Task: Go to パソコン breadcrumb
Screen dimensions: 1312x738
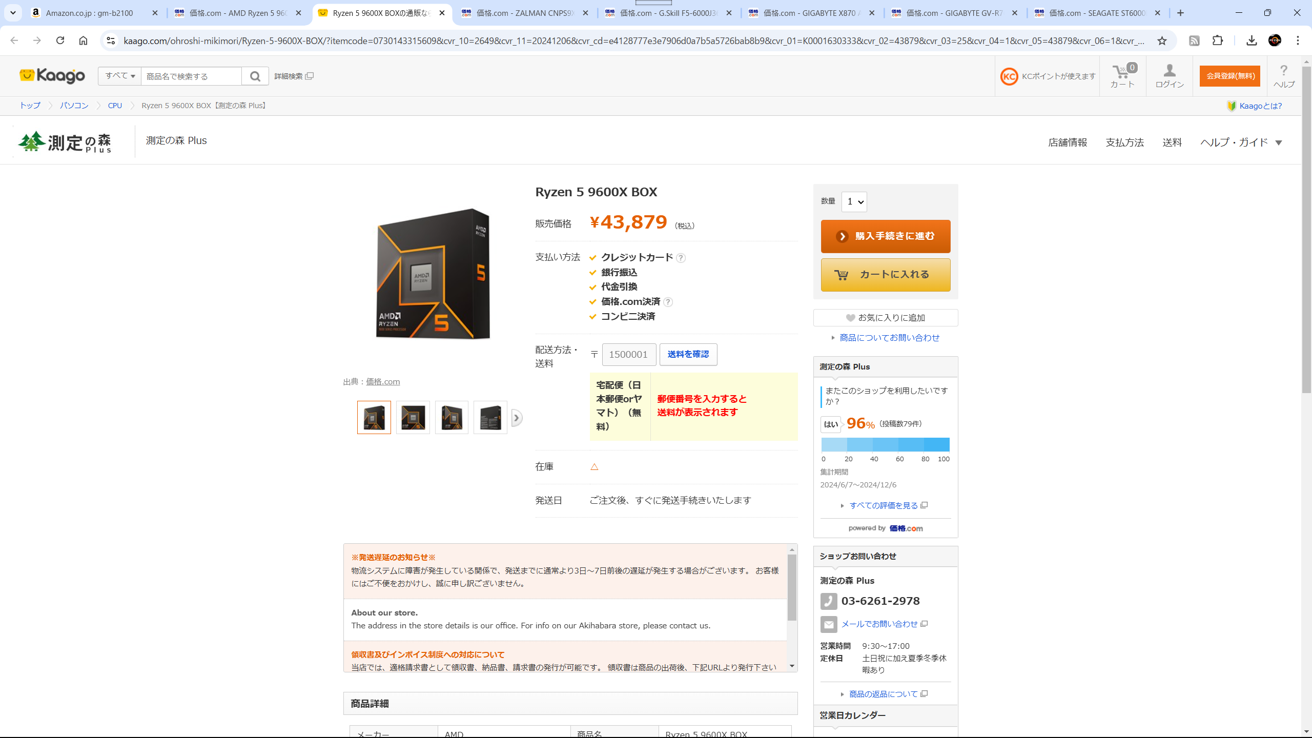Action: 74,106
